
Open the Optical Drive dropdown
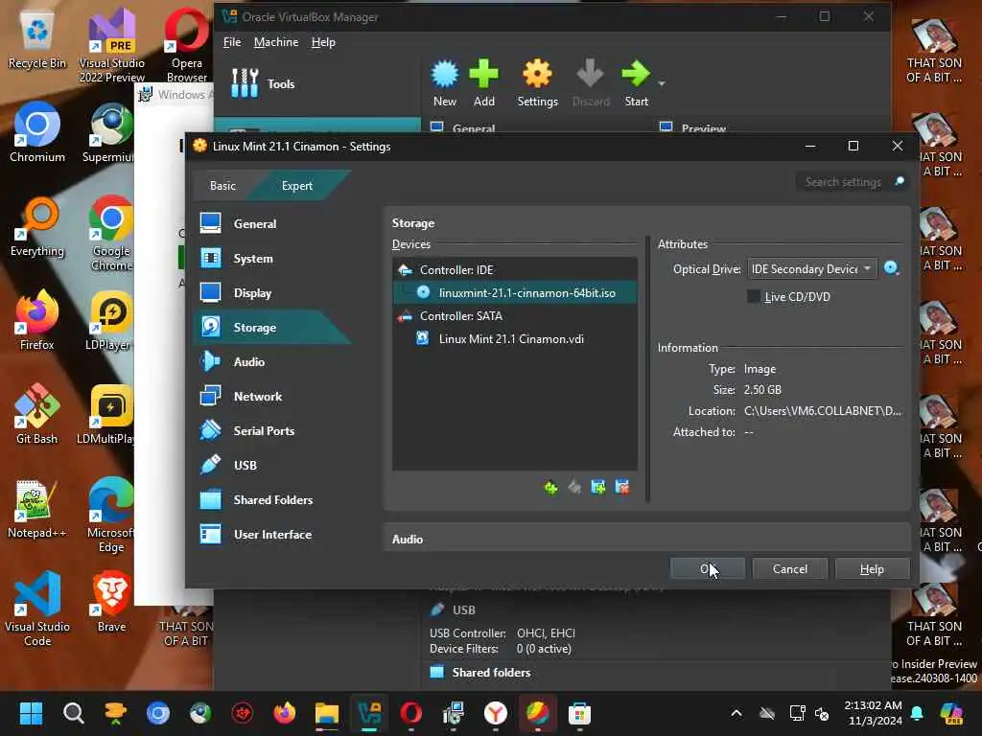[811, 268]
